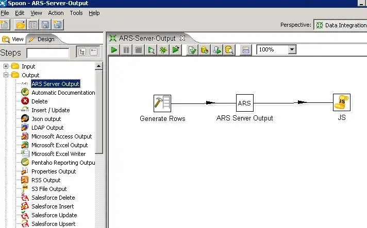Click the Impact analysis database icon
Image resolution: width=367 pixels, height=228 pixels.
204,50
